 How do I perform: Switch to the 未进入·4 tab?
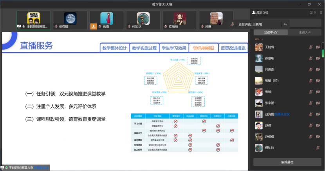click(x=305, y=32)
